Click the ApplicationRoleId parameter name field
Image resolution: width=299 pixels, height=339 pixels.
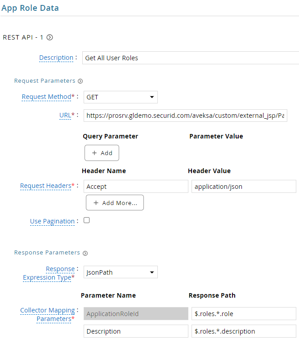pos(136,313)
